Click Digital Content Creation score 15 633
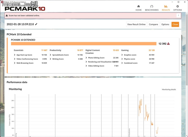Viewport: 188px width, 137px height. [x=116, y=50]
